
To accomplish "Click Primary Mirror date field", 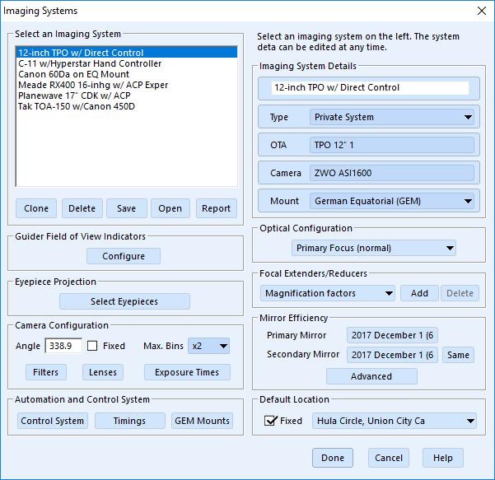I will click(392, 335).
